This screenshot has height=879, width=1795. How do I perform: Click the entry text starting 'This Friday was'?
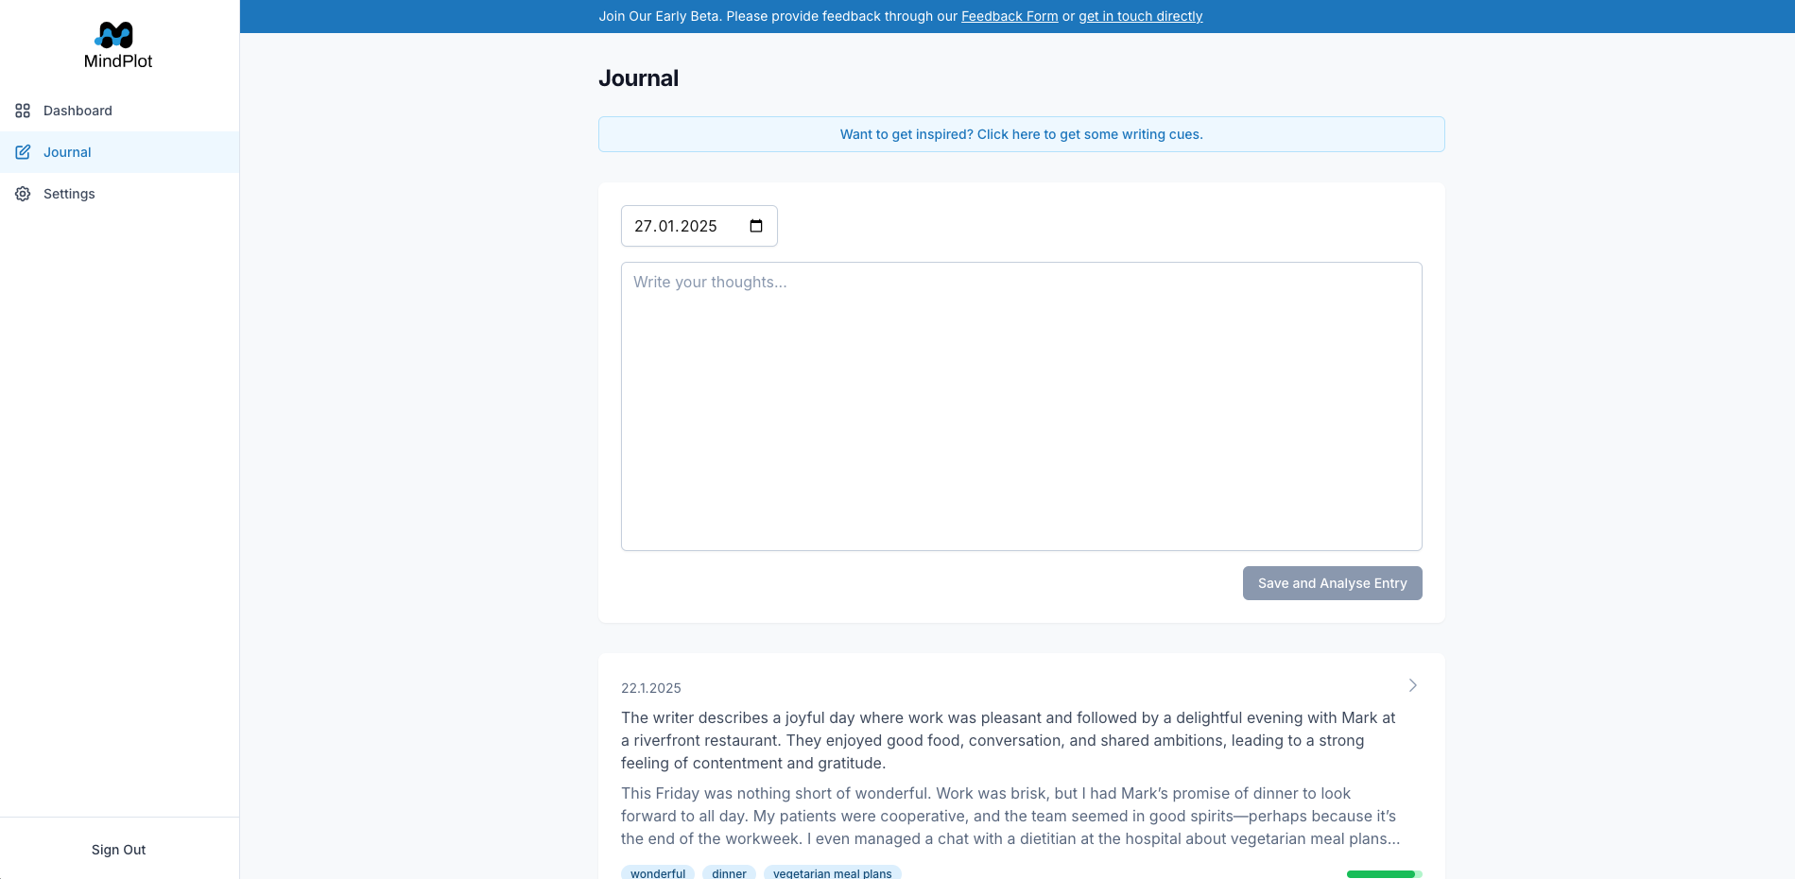click(1010, 816)
